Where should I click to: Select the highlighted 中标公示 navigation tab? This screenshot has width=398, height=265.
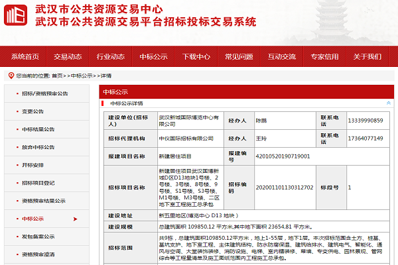(153, 56)
